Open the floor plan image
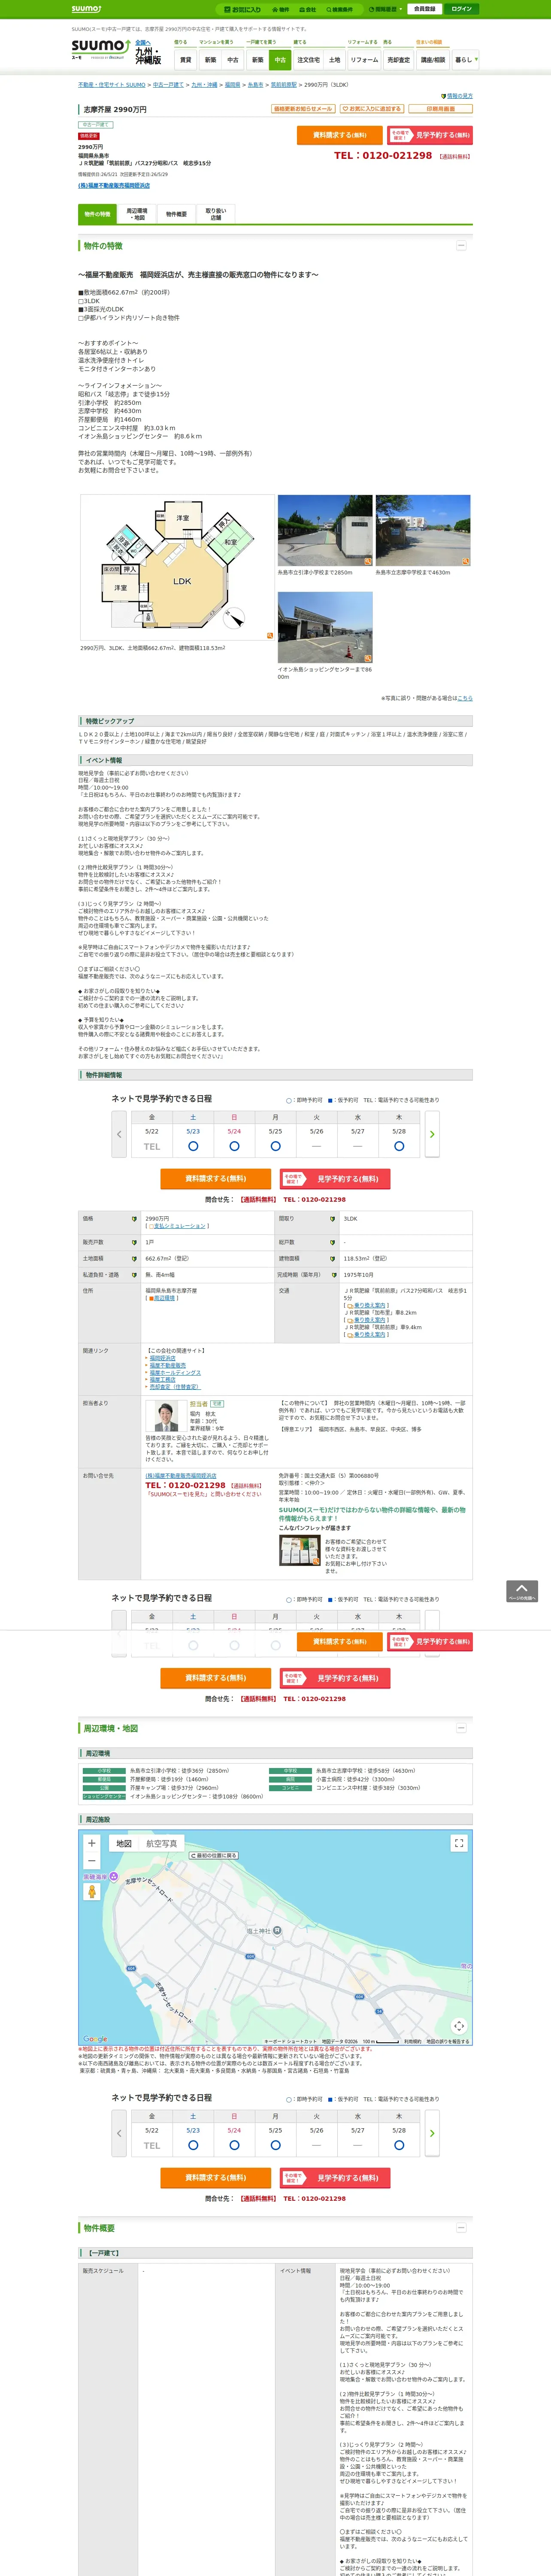Viewport: 551px width, 2576px height. point(177,567)
